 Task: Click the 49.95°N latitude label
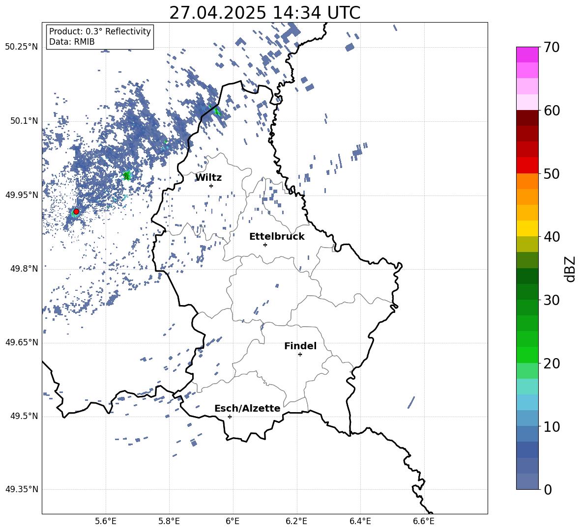pos(22,195)
